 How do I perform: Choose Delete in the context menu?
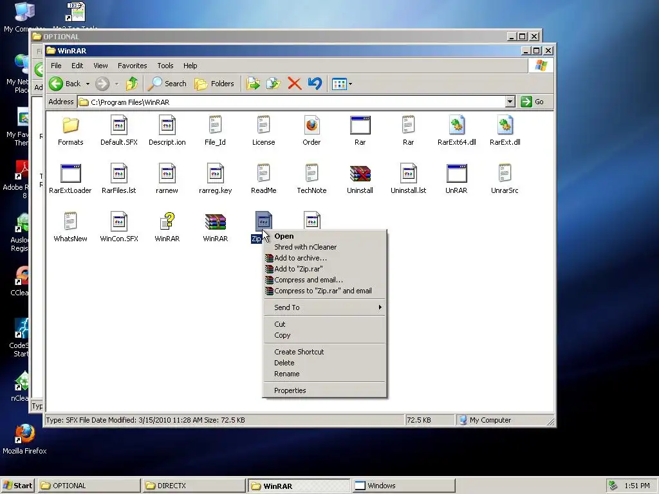click(324, 363)
